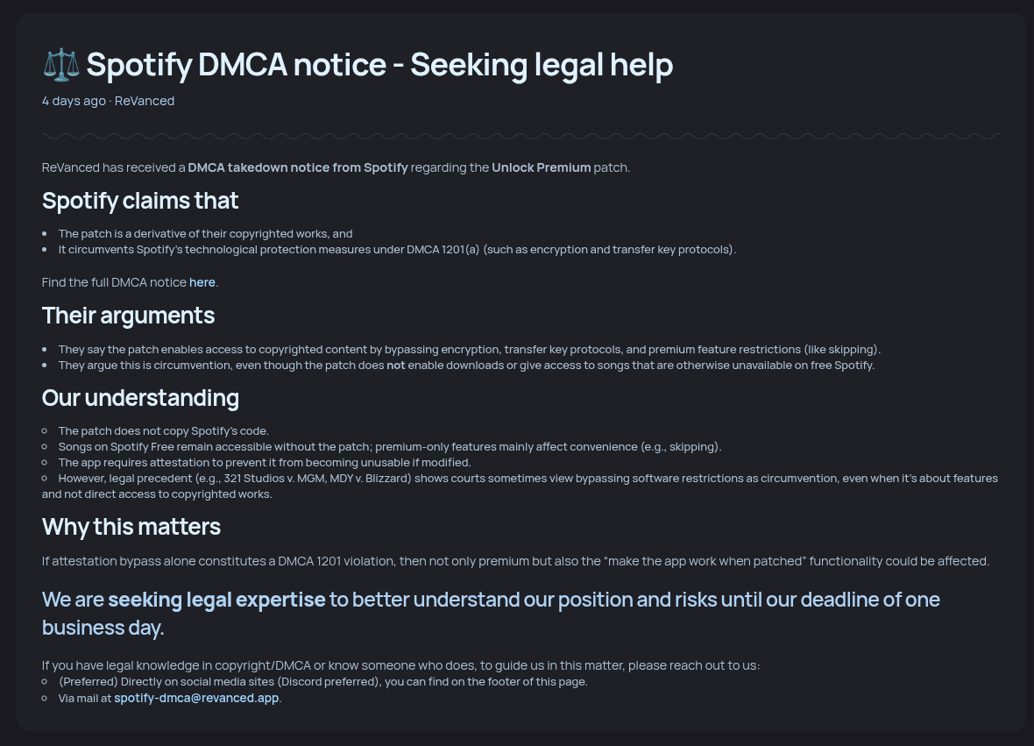Click the bold "DMCA takedown notice from Spotify" text
This screenshot has width=1034, height=746.
(x=298, y=167)
